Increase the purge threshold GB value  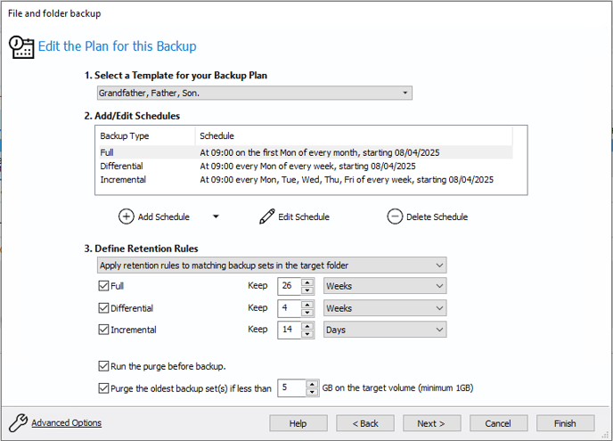click(312, 384)
